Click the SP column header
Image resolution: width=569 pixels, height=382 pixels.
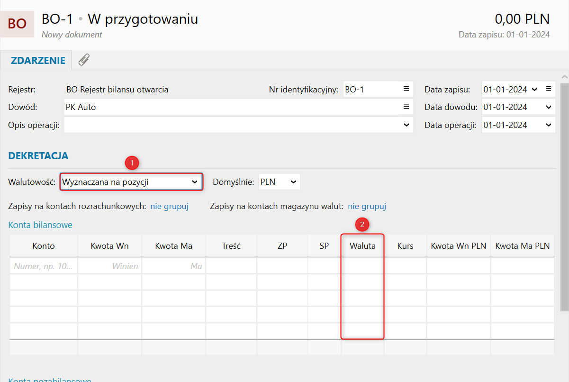click(325, 246)
